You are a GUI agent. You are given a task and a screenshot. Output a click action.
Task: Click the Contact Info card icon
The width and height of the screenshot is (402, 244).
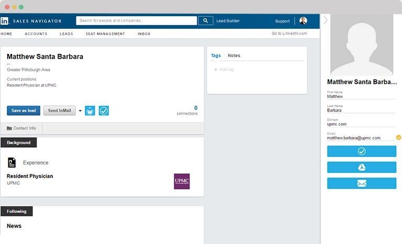pos(9,128)
